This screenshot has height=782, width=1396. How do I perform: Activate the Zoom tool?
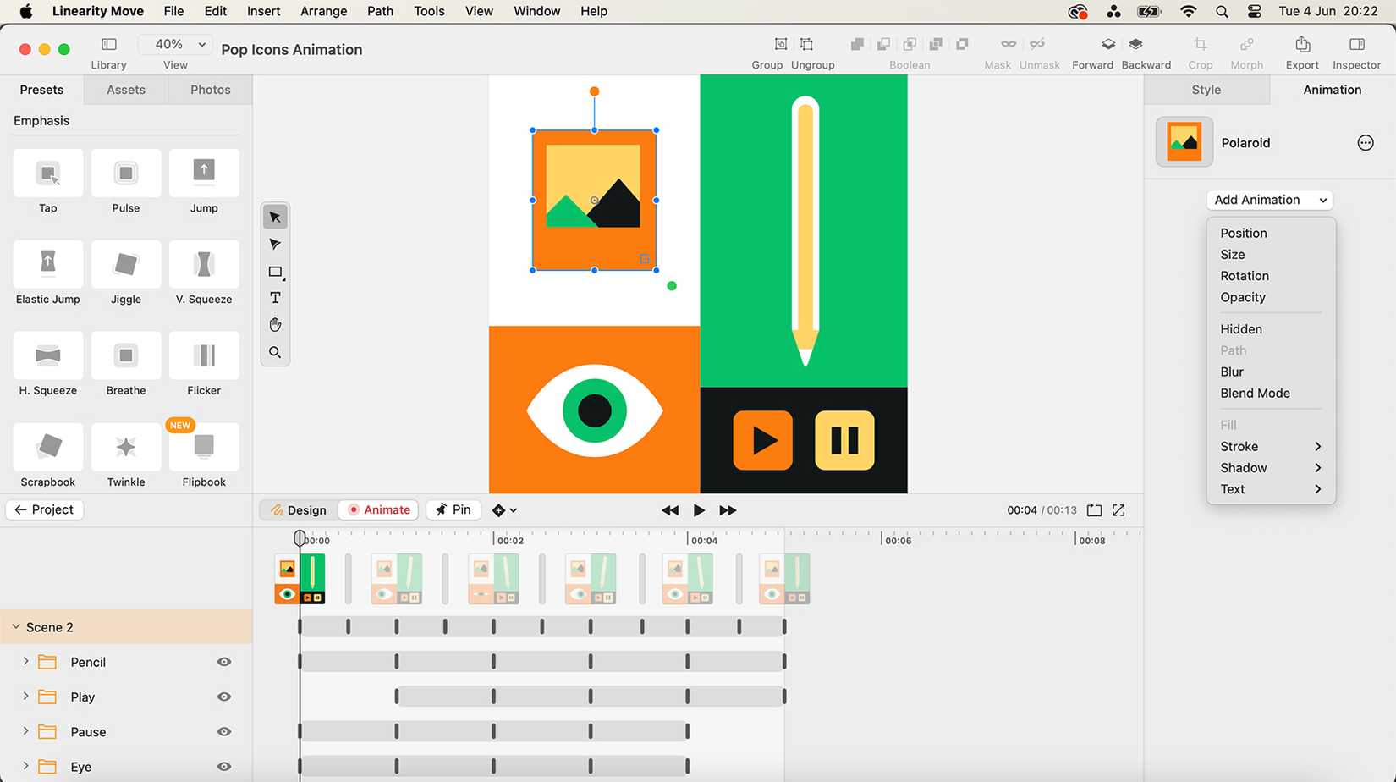point(275,351)
